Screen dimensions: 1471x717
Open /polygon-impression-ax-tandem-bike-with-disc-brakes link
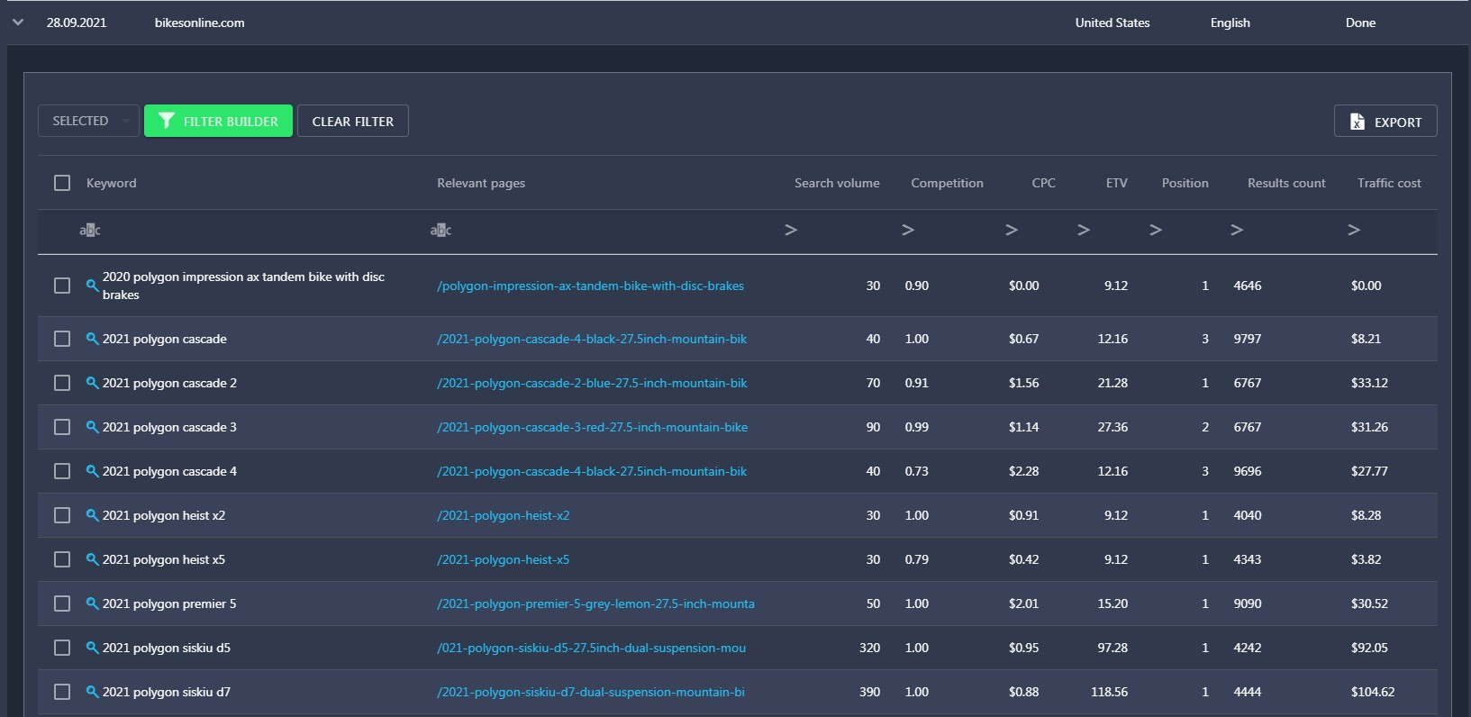tap(591, 286)
